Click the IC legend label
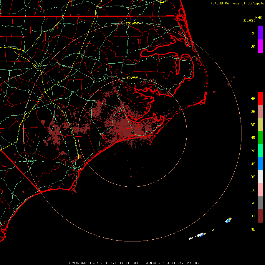Viewport: 265px width, 265px height. 253,190
